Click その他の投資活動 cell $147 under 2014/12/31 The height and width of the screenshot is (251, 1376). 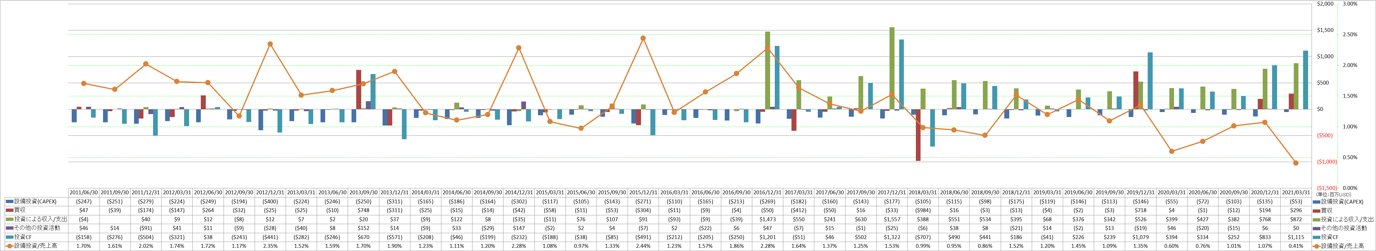pos(519,228)
